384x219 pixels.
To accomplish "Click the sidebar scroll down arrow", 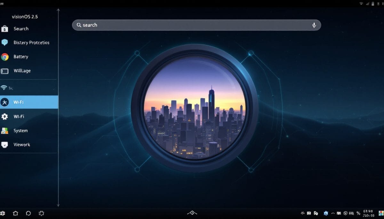I will pos(58,205).
